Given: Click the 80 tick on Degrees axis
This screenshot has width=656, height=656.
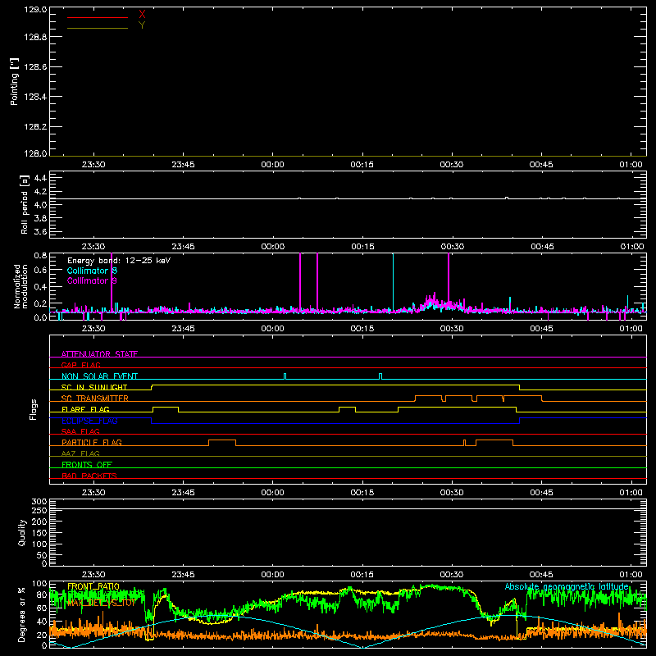Looking at the screenshot, I should coord(42,594).
